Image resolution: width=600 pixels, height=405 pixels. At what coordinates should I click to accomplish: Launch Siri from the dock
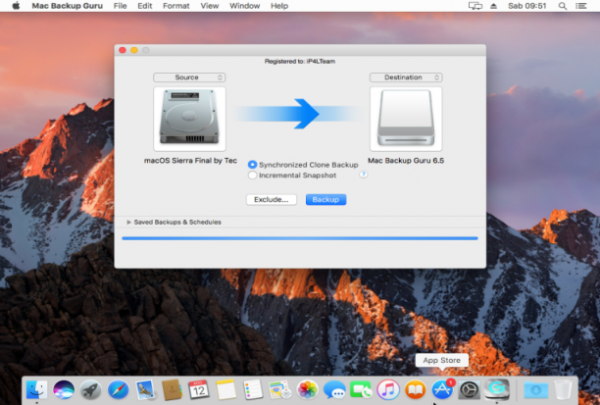coord(64,389)
